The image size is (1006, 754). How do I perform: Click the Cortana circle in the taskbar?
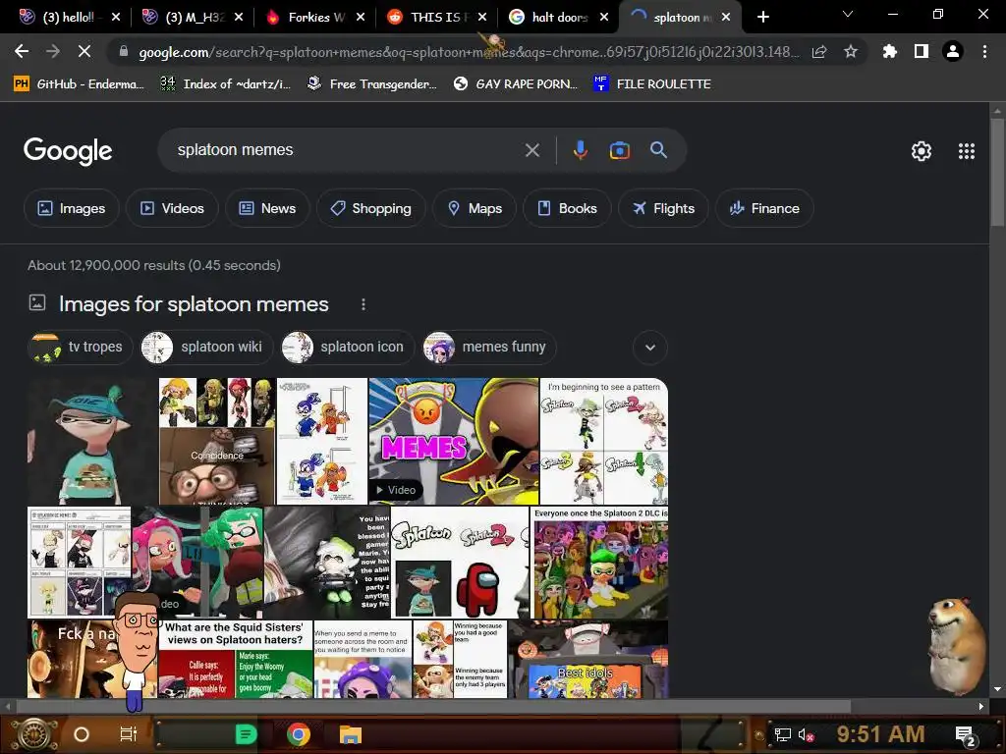point(82,734)
